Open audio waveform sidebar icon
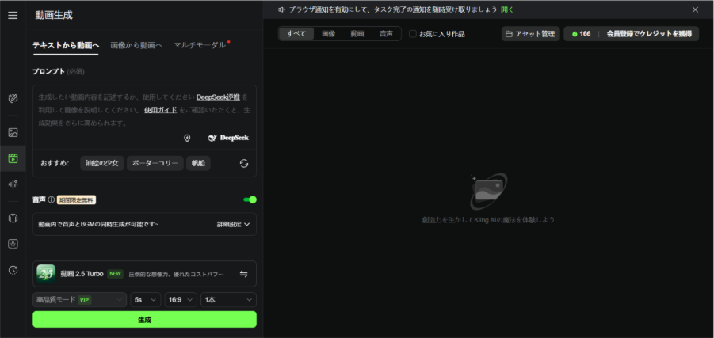The height and width of the screenshot is (338, 714). click(x=13, y=184)
